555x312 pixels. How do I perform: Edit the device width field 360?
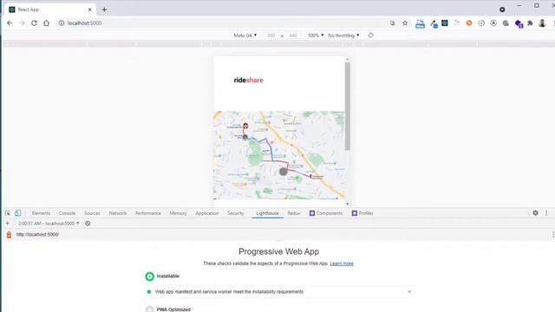(x=271, y=36)
